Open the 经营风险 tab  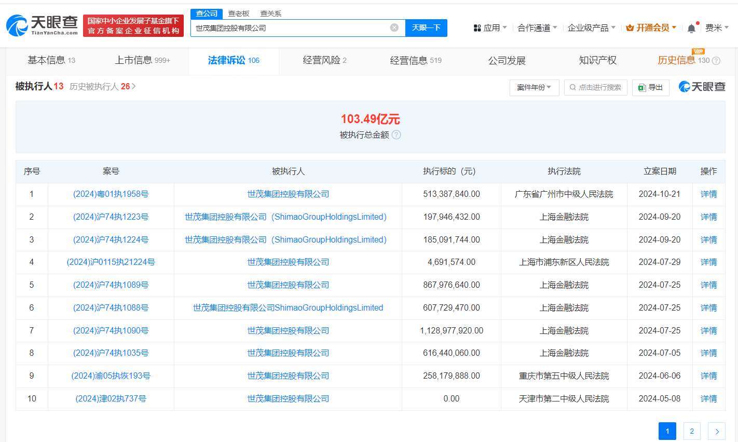pos(324,60)
